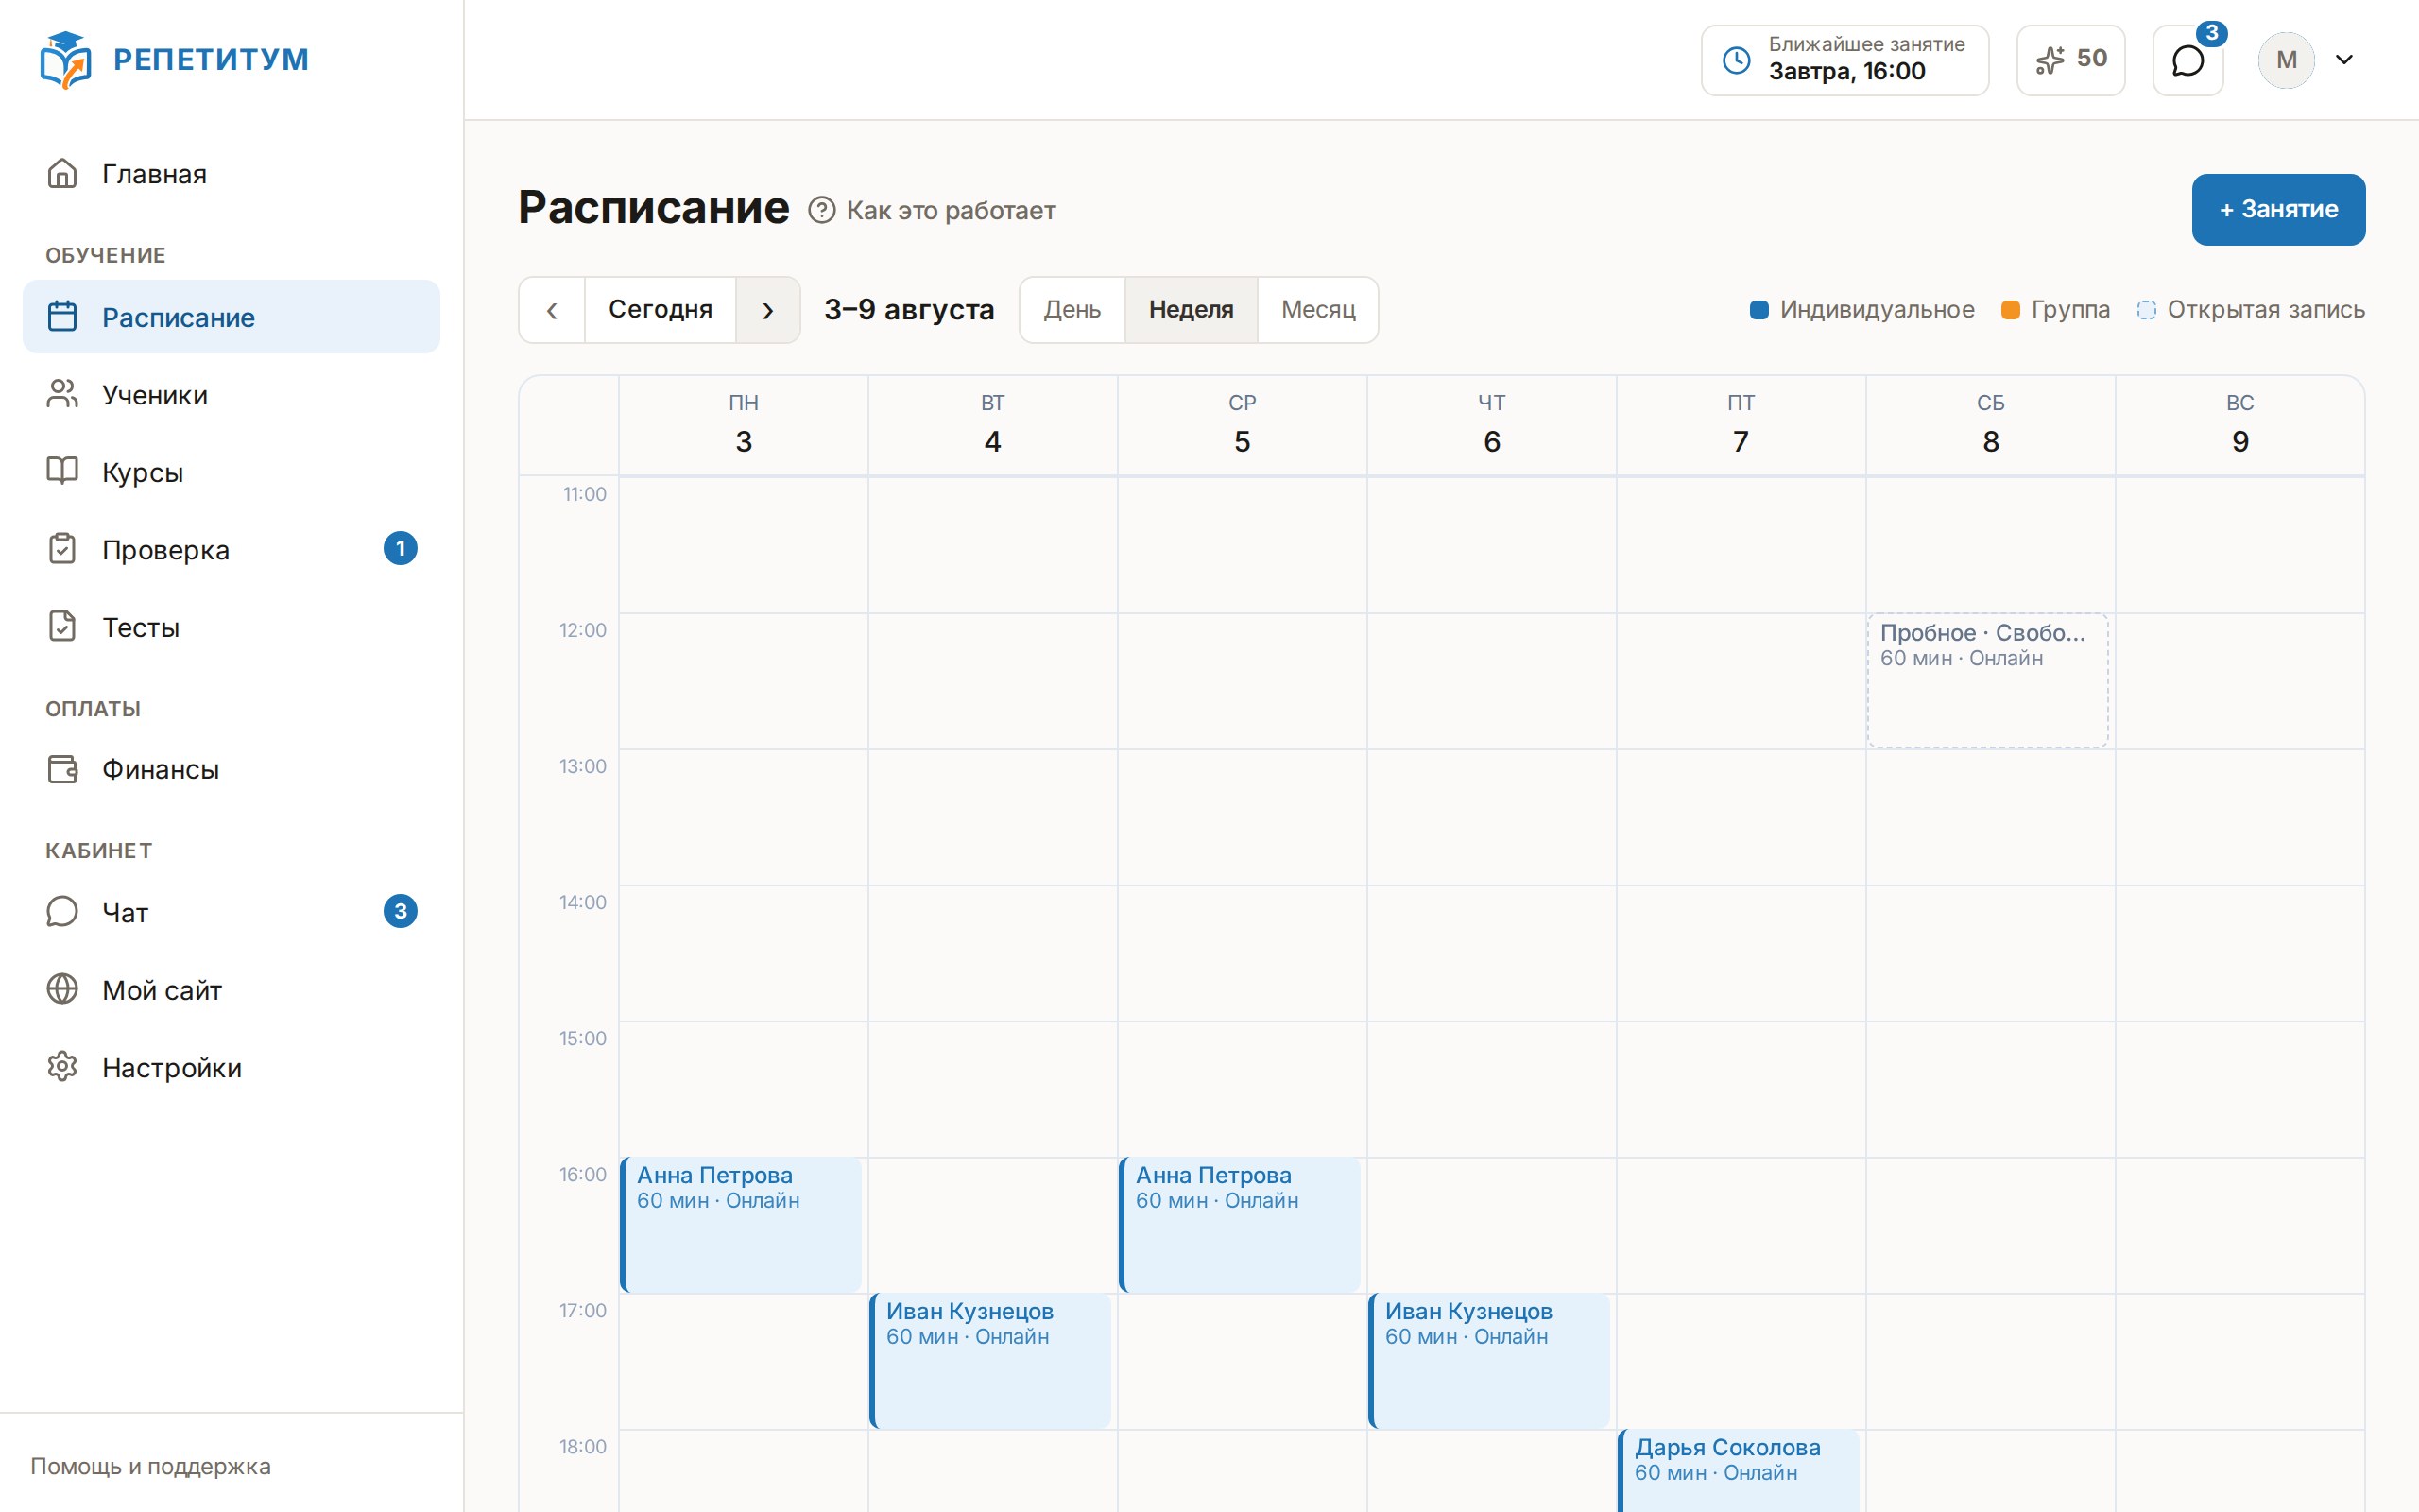Click the 50 points counter value
This screenshot has height=1512, width=2419.
pyautogui.click(x=2091, y=58)
